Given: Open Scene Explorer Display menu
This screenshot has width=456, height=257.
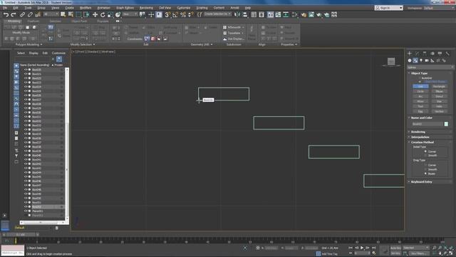Looking at the screenshot, I should pos(33,53).
